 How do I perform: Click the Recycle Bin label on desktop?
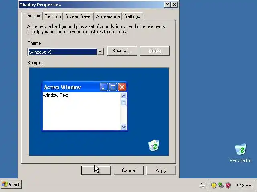241,160
